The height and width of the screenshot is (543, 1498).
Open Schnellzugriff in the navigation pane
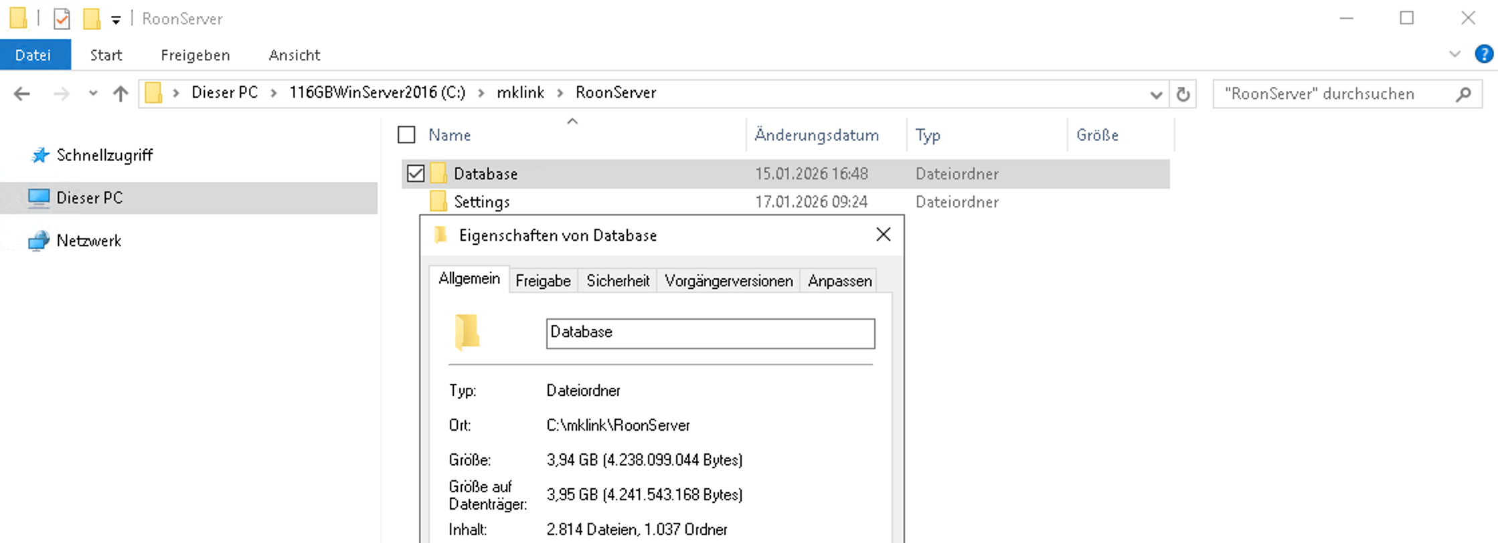pos(104,155)
